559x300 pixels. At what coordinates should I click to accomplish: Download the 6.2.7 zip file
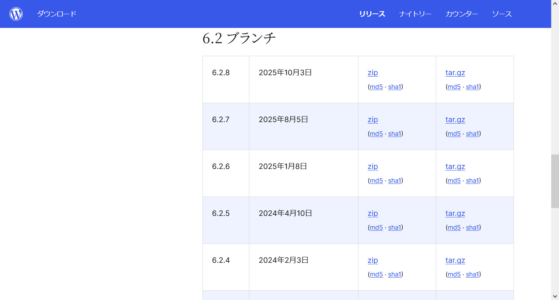[x=373, y=119]
